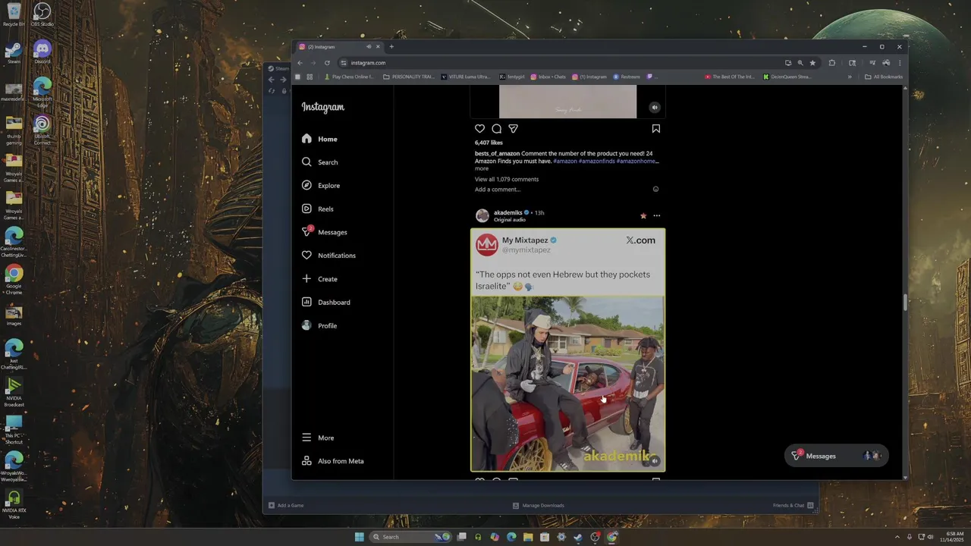The height and width of the screenshot is (546, 971).
Task: Open Chrome apps grid shortcut
Action: 310,77
